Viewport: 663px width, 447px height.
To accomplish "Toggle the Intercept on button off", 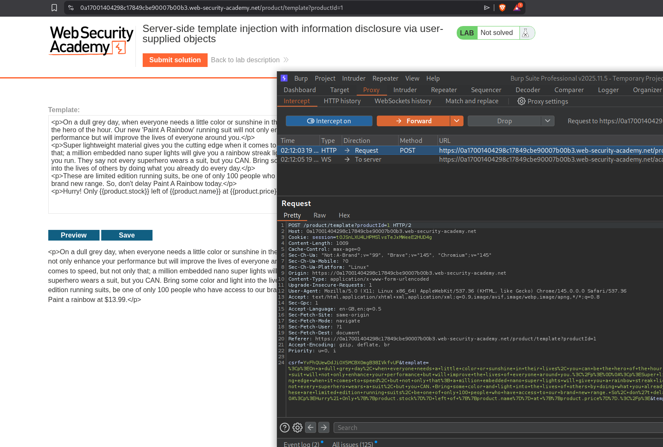I will [329, 121].
